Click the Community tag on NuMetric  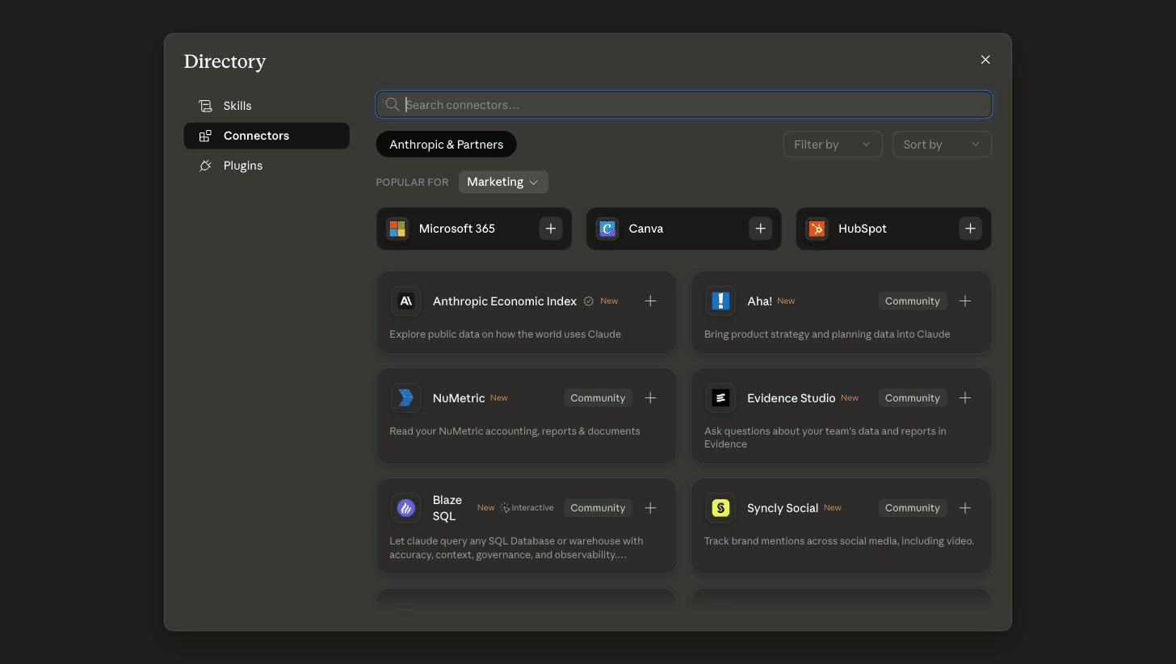(598, 398)
